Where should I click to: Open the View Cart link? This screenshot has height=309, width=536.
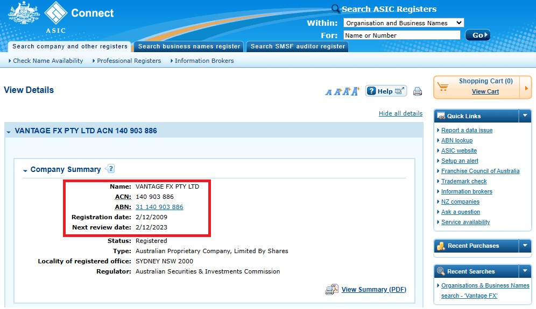click(485, 91)
